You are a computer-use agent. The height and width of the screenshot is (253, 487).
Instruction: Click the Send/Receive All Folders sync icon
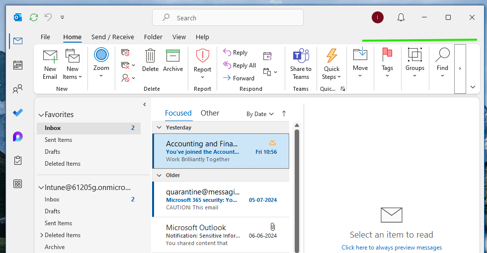34,17
